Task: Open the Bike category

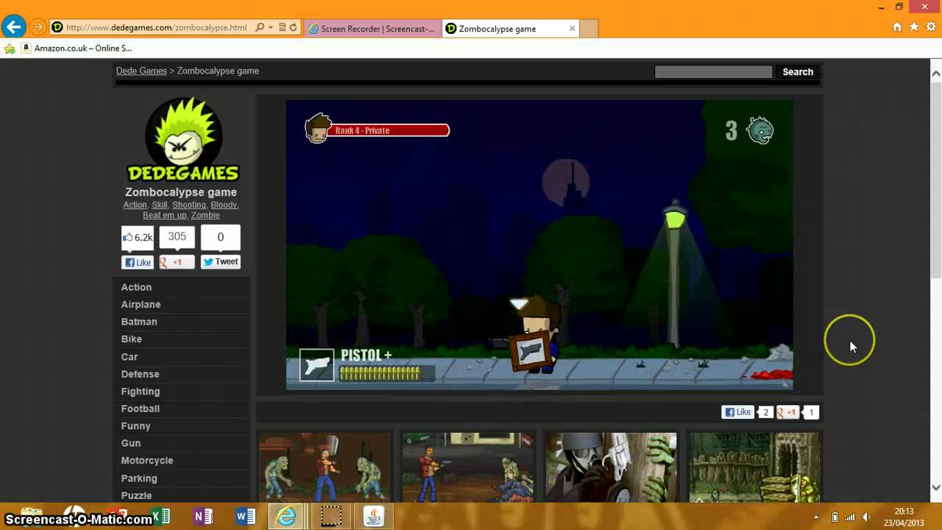Action: click(x=131, y=339)
